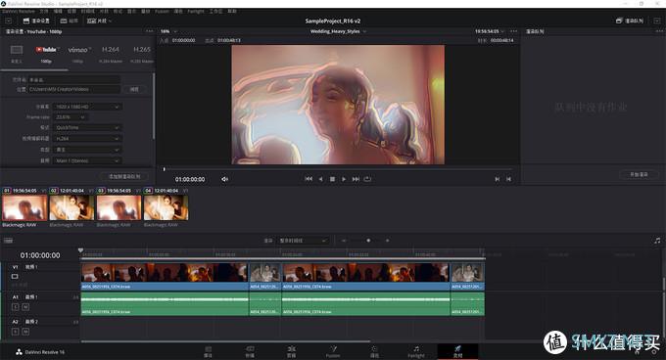Open the Tapes panel button
The image size is (666, 360).
click(70, 21)
